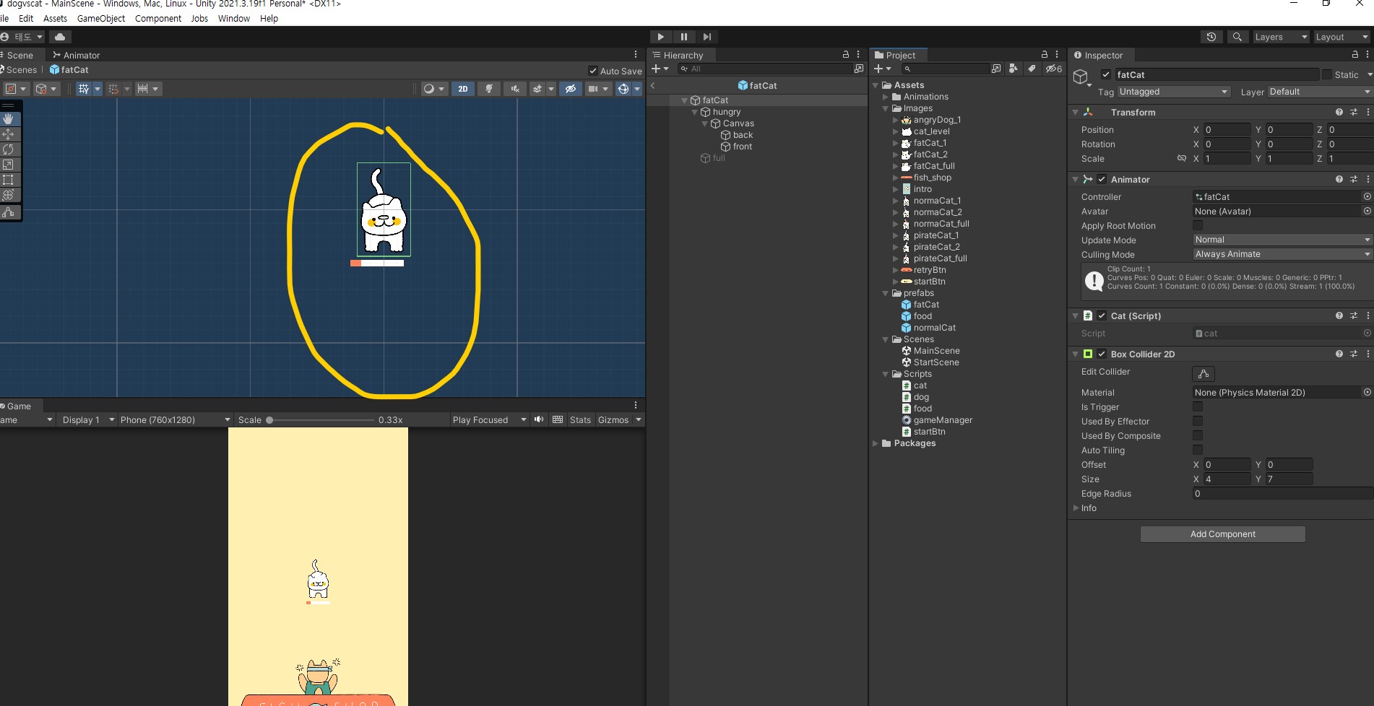1374x706 pixels.
Task: Open Animator component preset icon
Action: pos(1354,180)
